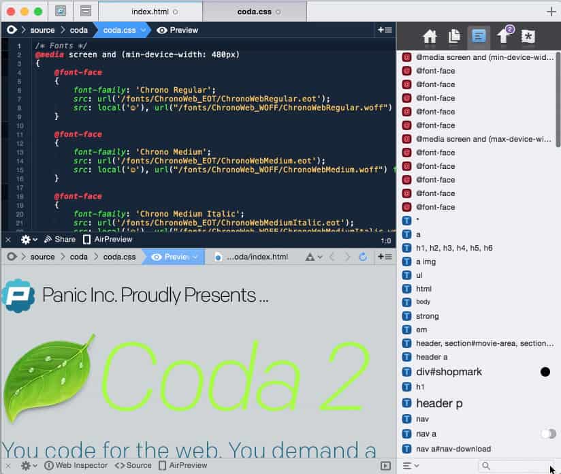
Task: Toggle the Preview eye in the editor path bar
Action: [x=162, y=30]
